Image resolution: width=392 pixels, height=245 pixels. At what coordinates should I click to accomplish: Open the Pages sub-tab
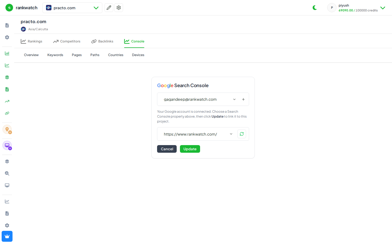77,55
